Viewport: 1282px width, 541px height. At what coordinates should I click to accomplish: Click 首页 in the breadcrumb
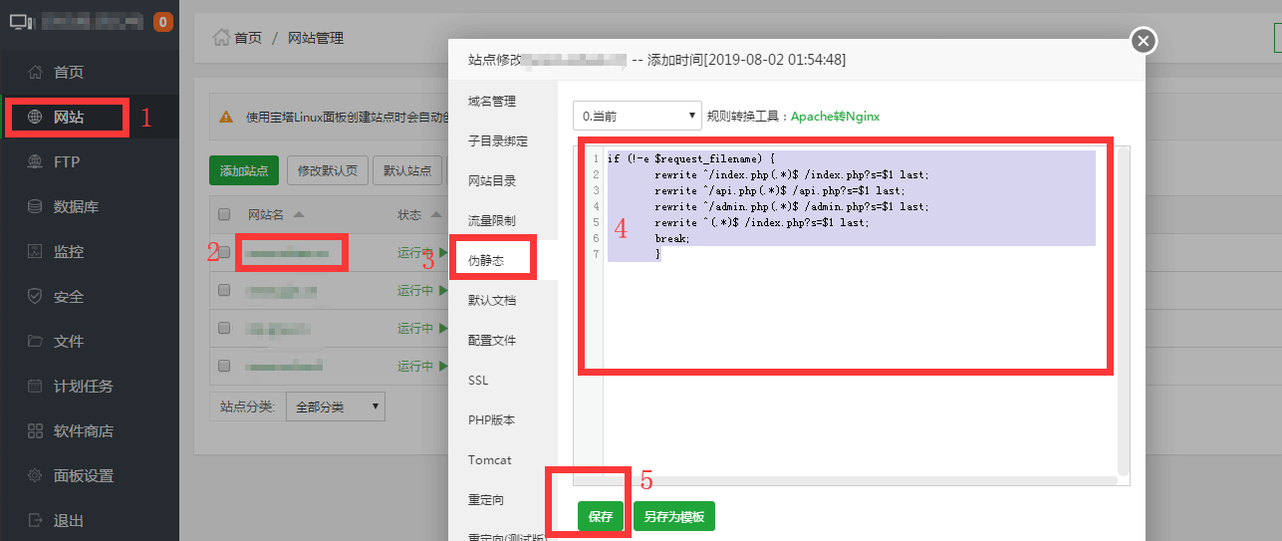click(248, 38)
